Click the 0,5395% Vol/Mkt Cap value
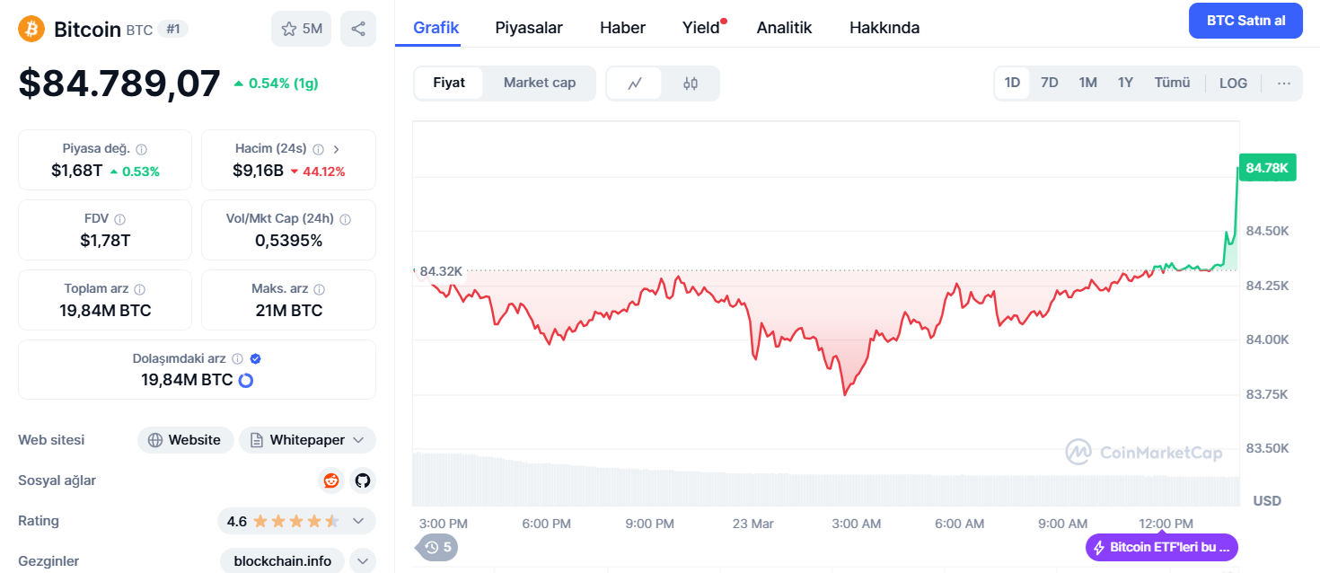 click(x=288, y=241)
